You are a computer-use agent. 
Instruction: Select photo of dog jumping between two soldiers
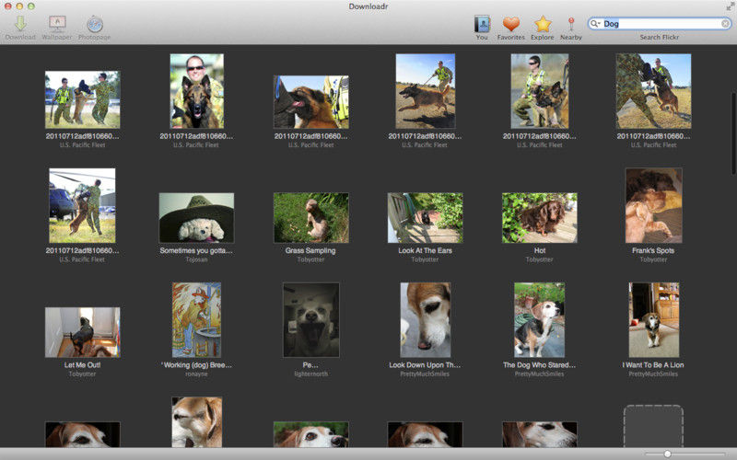coord(82,99)
